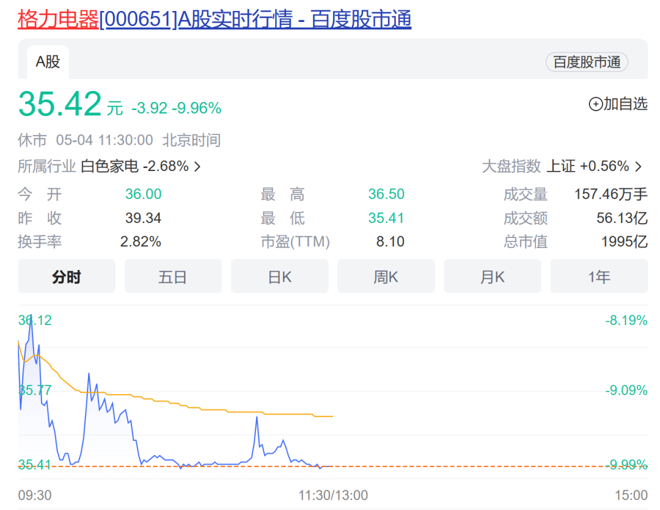
Task: Click the plus icon to add to watchlist
Action: click(595, 104)
